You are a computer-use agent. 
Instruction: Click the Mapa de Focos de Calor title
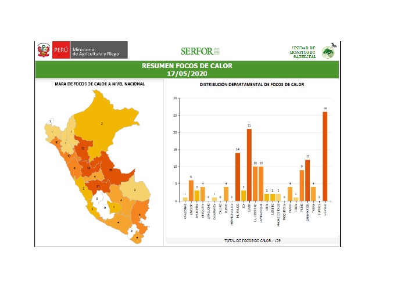(x=99, y=84)
